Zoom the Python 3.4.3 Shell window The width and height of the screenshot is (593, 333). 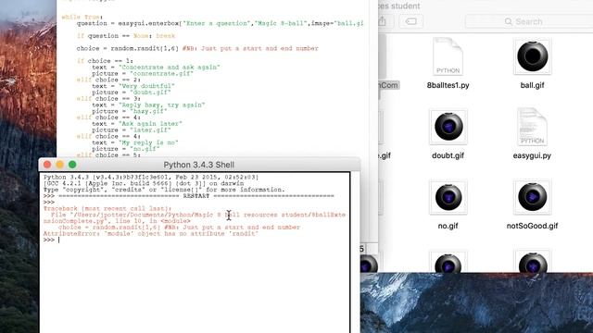pos(72,165)
